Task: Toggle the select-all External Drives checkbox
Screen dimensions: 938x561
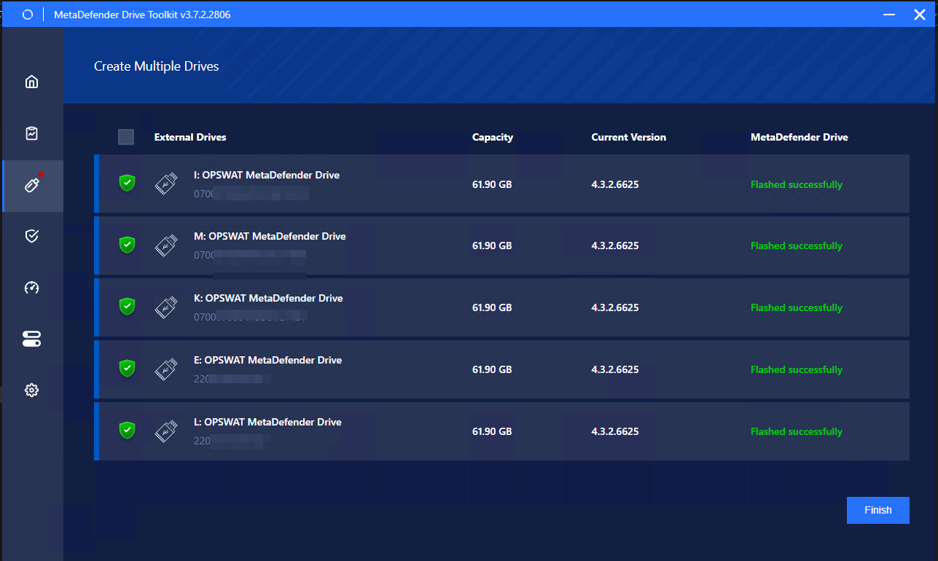Action: pos(126,137)
